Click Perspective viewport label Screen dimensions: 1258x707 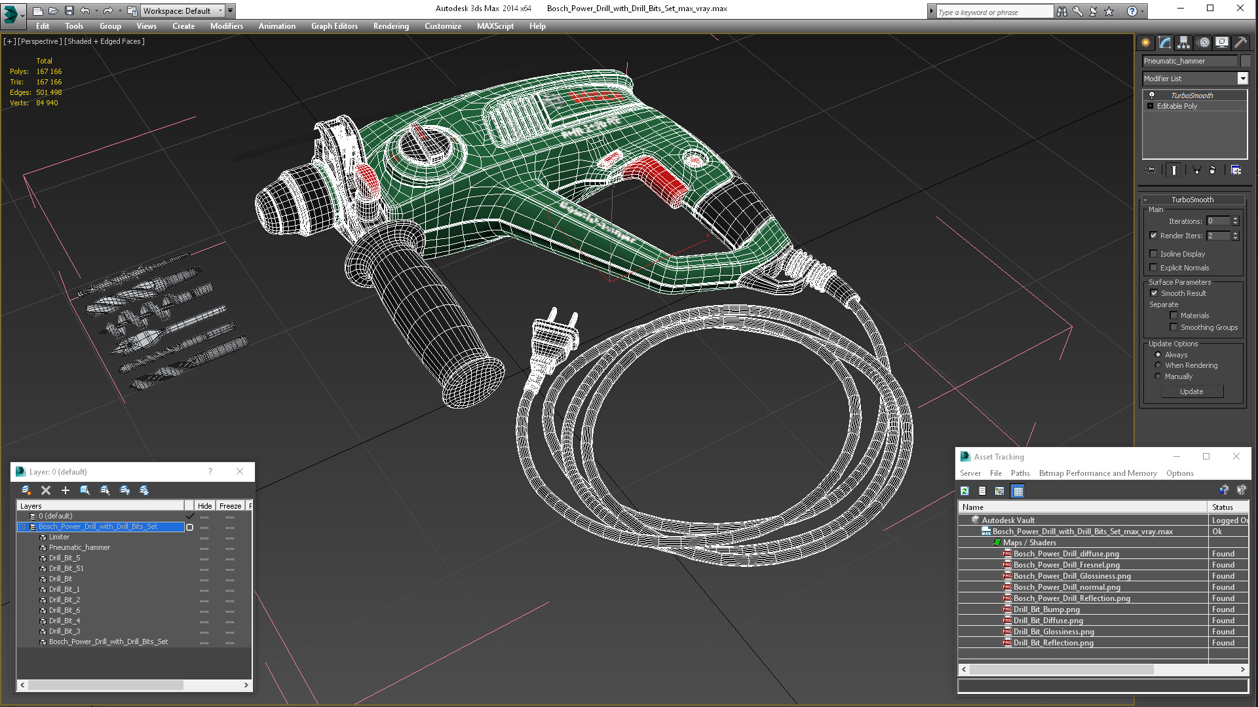click(40, 41)
